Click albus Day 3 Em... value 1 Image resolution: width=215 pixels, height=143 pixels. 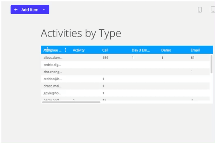click(x=133, y=58)
